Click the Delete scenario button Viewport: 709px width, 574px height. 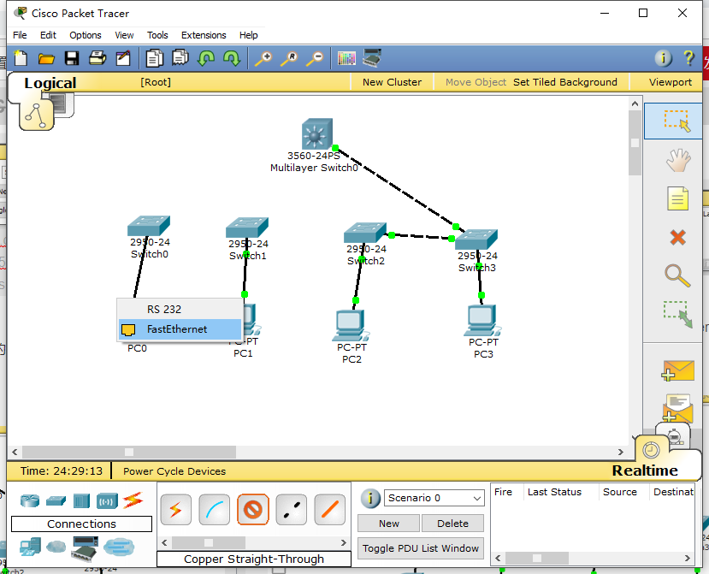click(452, 524)
